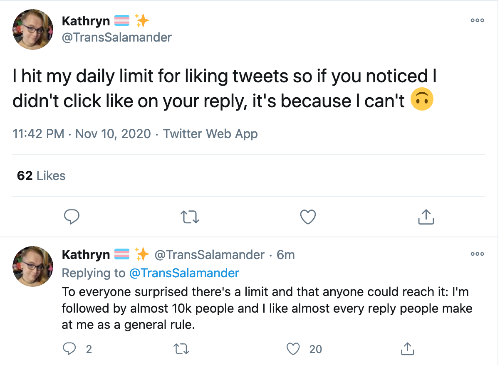Like the reply tweet showing 20 likes
This screenshot has width=500, height=365.
tap(304, 349)
